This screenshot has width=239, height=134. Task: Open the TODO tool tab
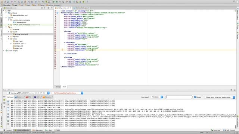[x=57, y=130]
